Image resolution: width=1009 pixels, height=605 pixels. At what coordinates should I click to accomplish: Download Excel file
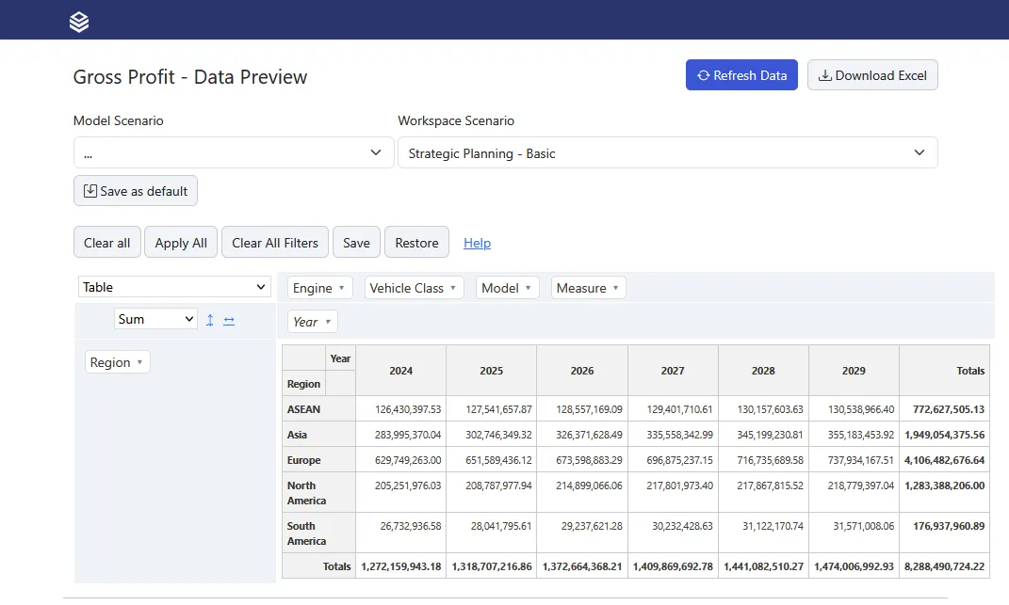point(872,75)
